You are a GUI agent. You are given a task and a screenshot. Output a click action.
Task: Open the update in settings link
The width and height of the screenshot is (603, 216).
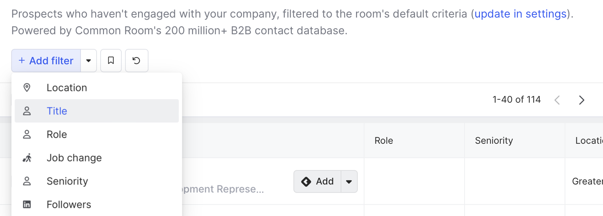point(520,14)
